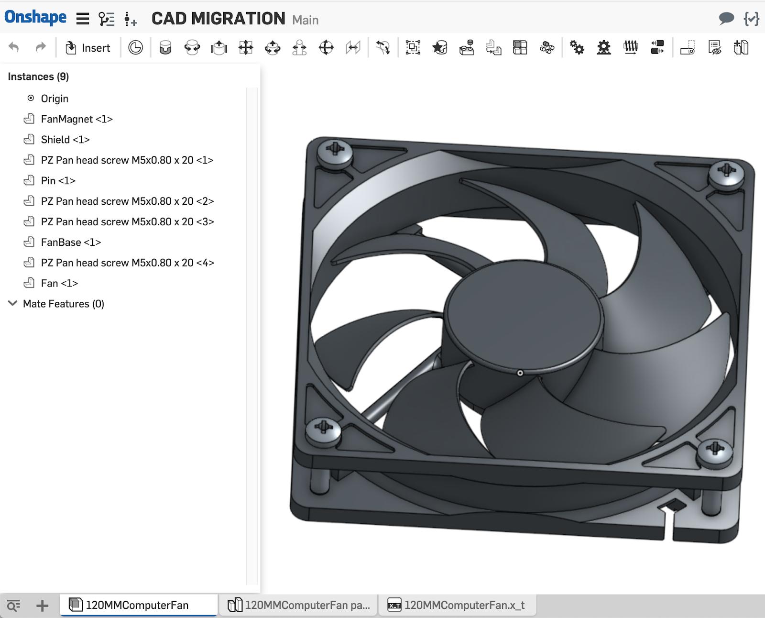Open versions and history panel
765x618 pixels.
coord(106,19)
